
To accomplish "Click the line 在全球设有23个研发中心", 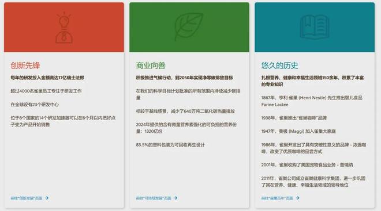I will tap(35, 105).
